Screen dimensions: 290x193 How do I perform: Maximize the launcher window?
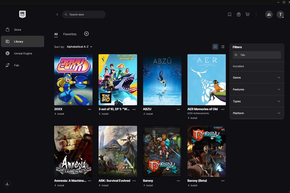284,2
